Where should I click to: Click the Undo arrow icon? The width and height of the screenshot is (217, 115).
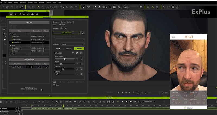(x=29, y=7)
